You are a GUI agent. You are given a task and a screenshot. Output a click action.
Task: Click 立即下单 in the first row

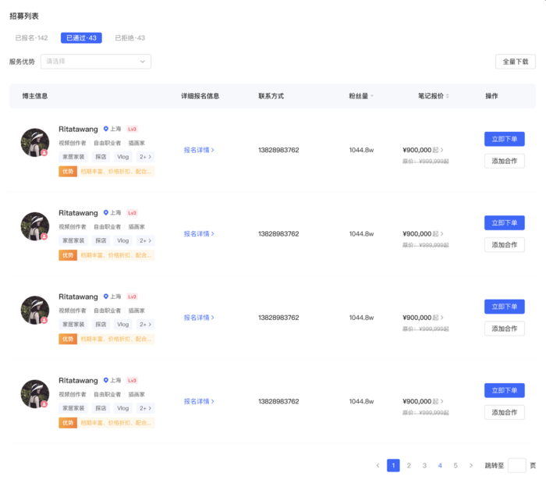coord(504,139)
